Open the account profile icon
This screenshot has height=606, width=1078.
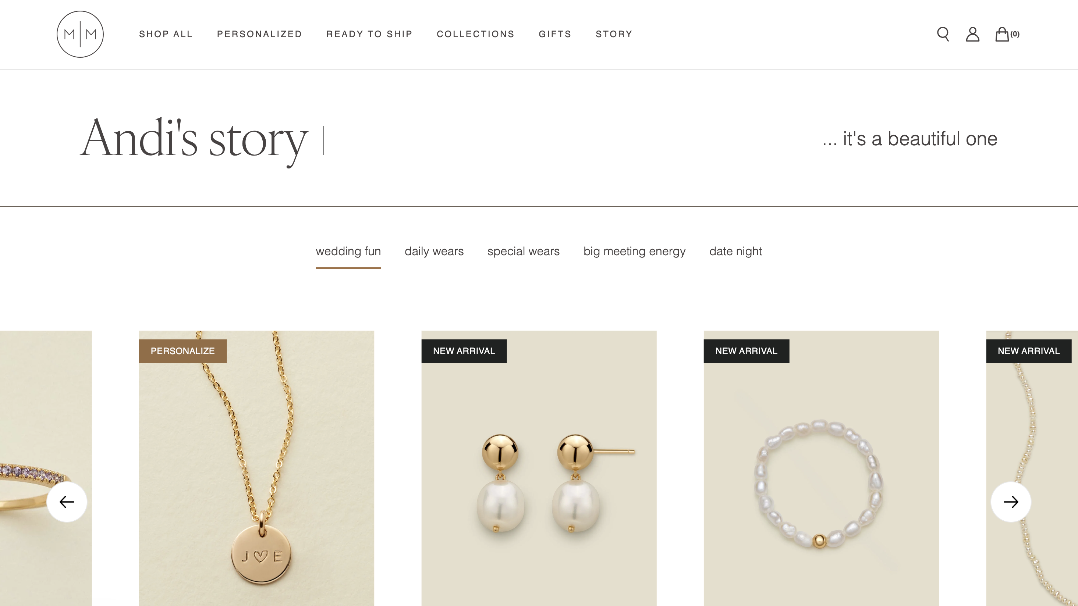tap(972, 34)
